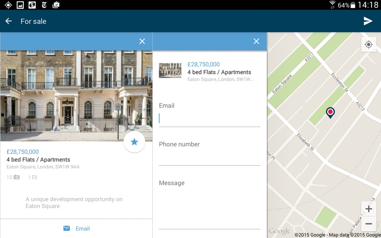
Task: Zoom out on the map
Action: pos(369,224)
